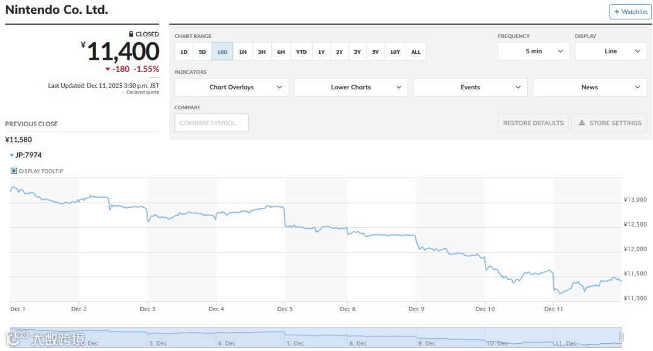Viewport: 653px width, 351px height.
Task: Expand the Lower Charts dropdown
Action: (351, 87)
